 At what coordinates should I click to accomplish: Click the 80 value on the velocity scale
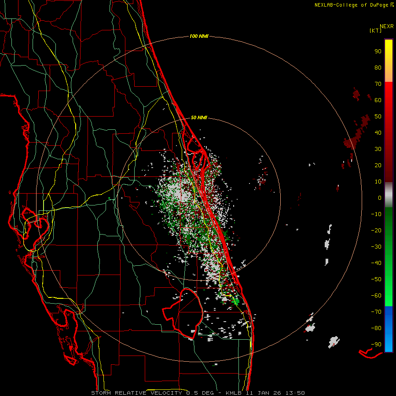378,67
